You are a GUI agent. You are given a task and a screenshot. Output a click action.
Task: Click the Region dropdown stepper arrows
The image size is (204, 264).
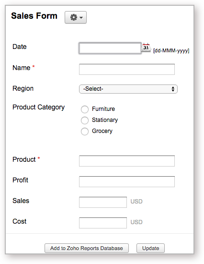173,89
